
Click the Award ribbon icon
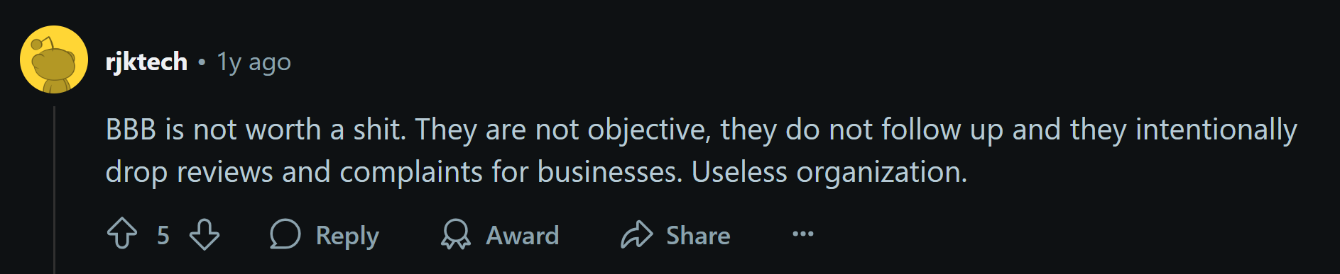pos(456,234)
